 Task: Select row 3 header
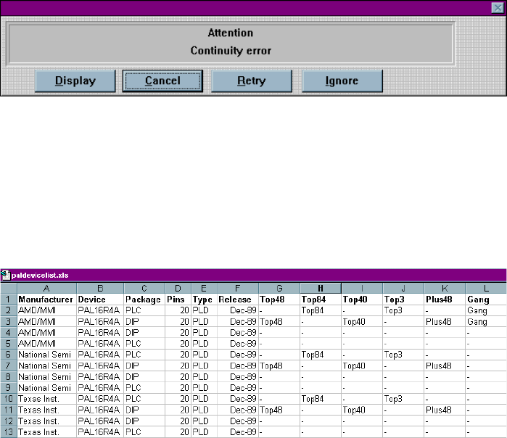pos(9,322)
